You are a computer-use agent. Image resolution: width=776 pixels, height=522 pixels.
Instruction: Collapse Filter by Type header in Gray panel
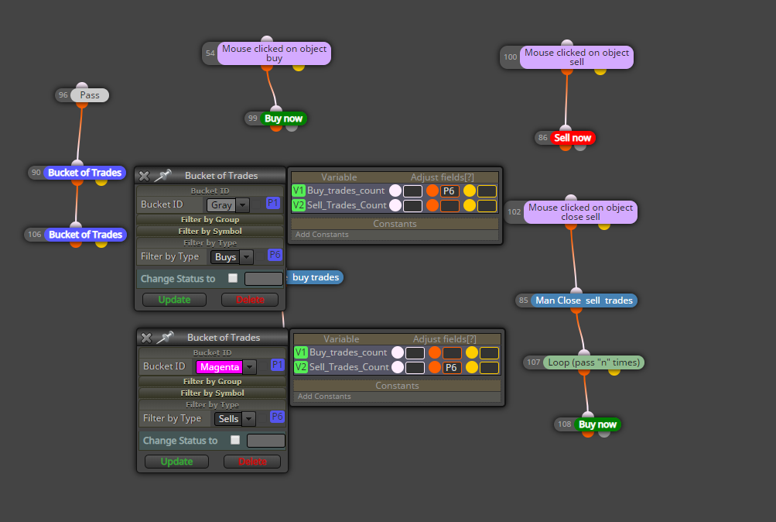click(210, 242)
